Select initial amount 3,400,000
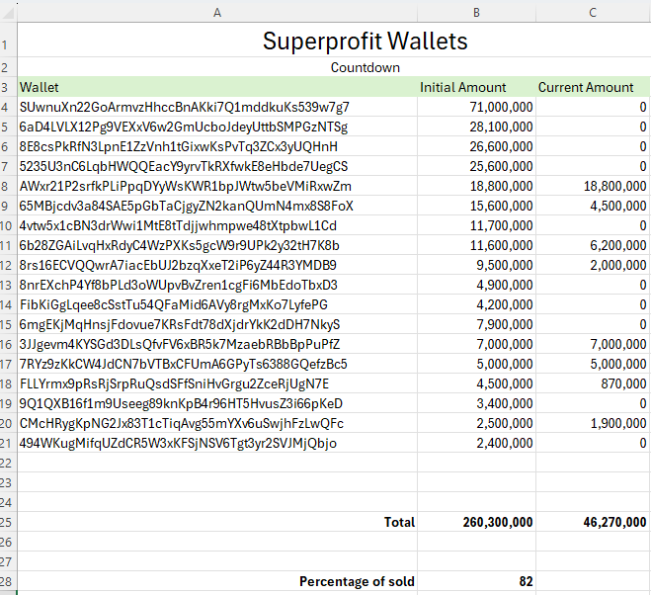The height and width of the screenshot is (595, 651). (476, 403)
